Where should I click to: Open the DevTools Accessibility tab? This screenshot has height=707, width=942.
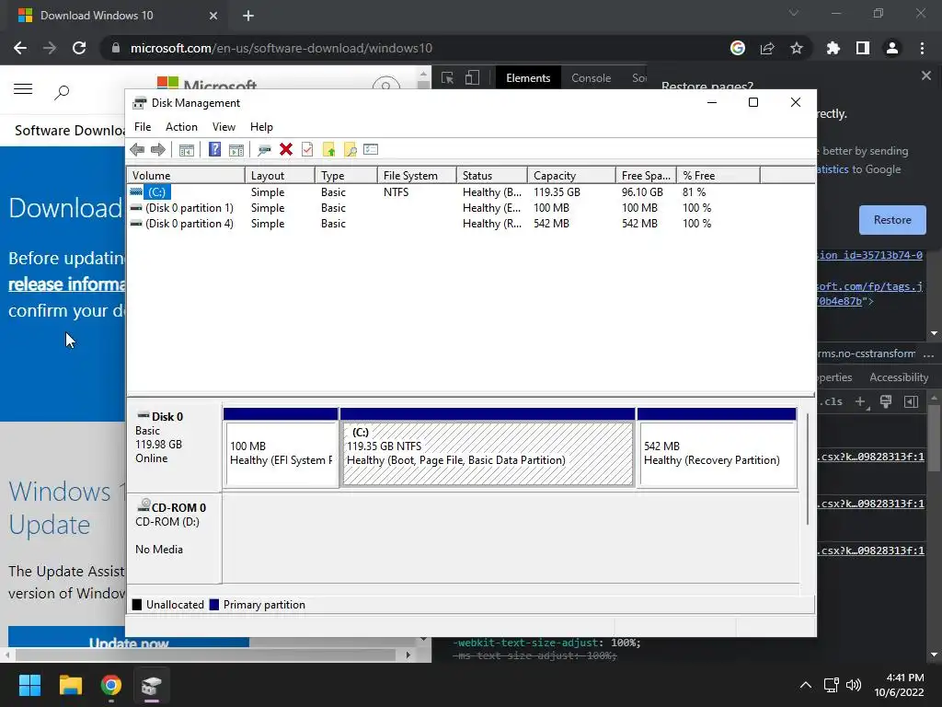point(899,377)
